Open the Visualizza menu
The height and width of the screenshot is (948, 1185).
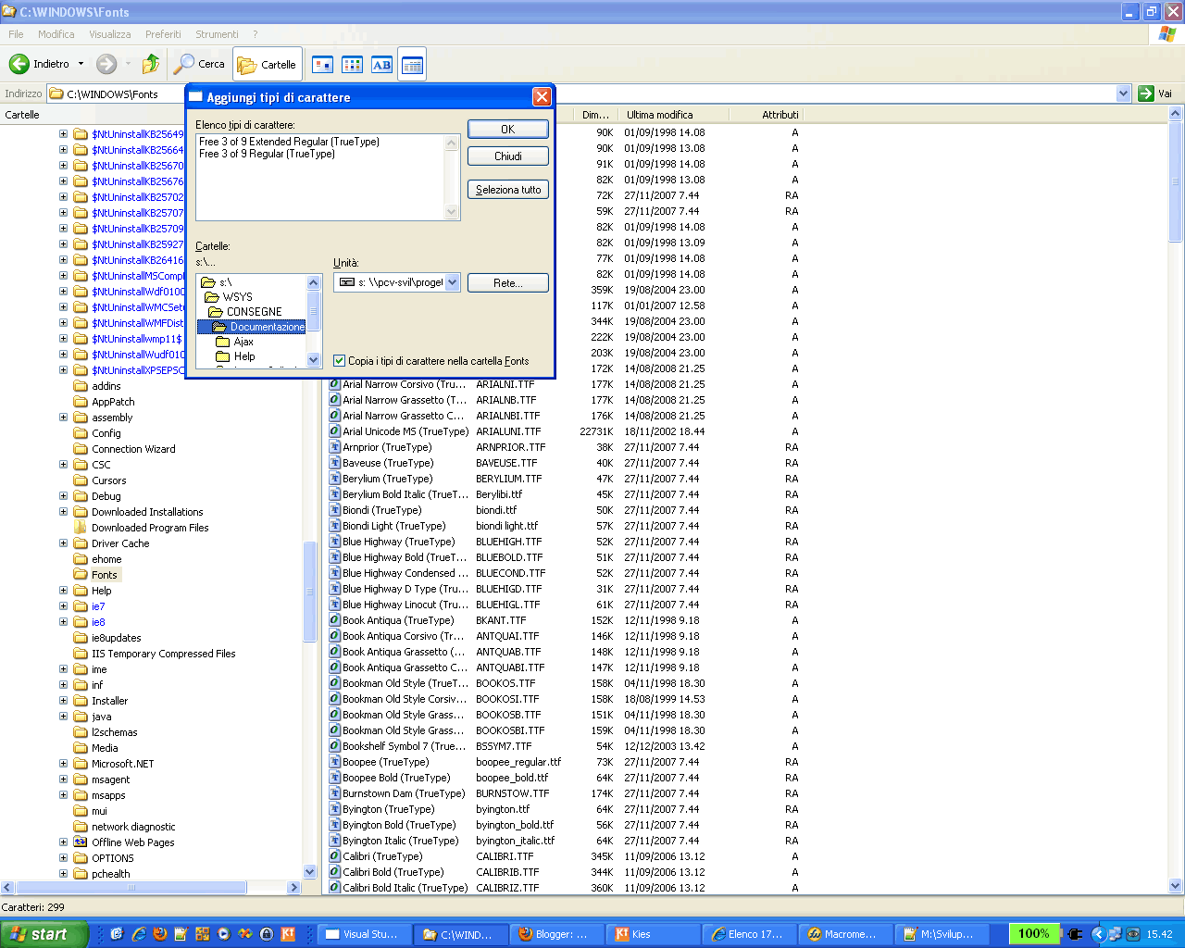[x=110, y=34]
